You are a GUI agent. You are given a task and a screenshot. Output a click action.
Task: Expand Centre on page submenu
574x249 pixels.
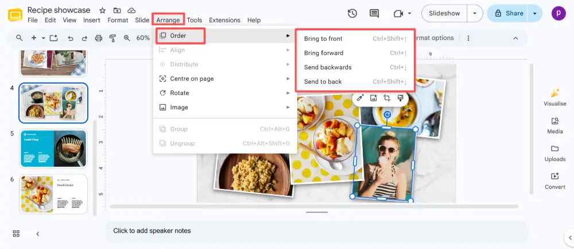click(225, 78)
